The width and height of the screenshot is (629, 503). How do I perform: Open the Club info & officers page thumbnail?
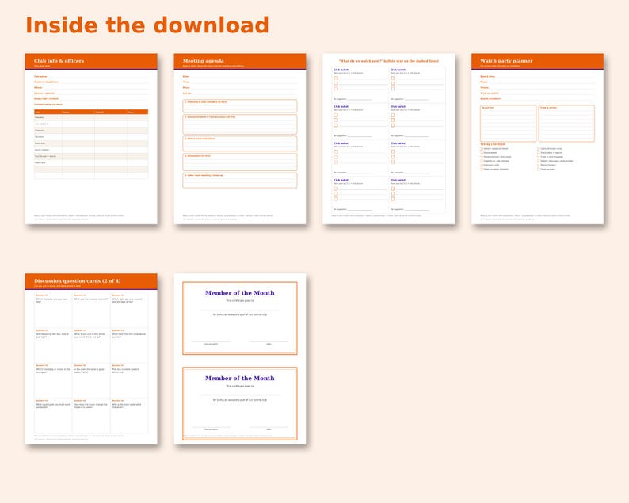[91, 139]
